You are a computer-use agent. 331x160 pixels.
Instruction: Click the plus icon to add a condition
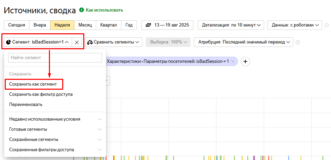click(245, 61)
